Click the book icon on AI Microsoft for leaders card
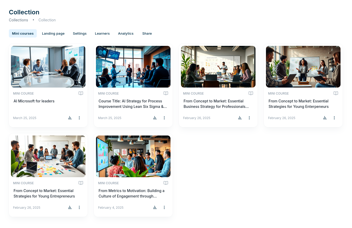Viewport: 352px width, 228px height. [x=81, y=93]
